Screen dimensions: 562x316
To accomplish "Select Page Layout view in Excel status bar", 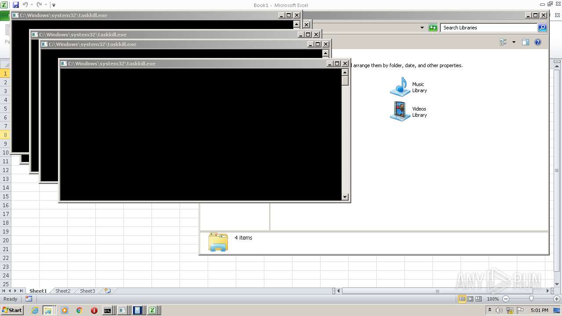I will [x=470, y=299].
